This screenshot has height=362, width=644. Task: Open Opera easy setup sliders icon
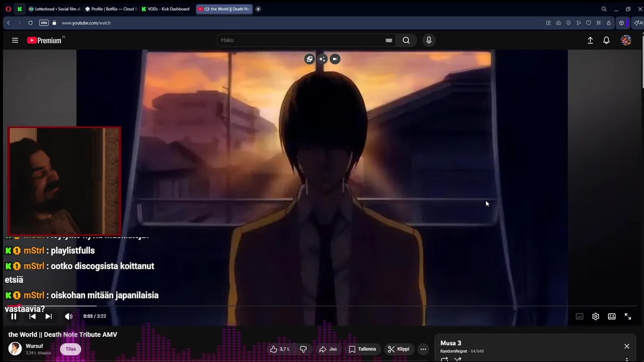coord(599,23)
